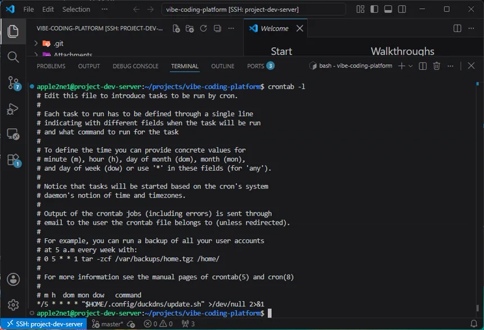Open the File menu
Screen dimensions: 484x330
click(28, 10)
